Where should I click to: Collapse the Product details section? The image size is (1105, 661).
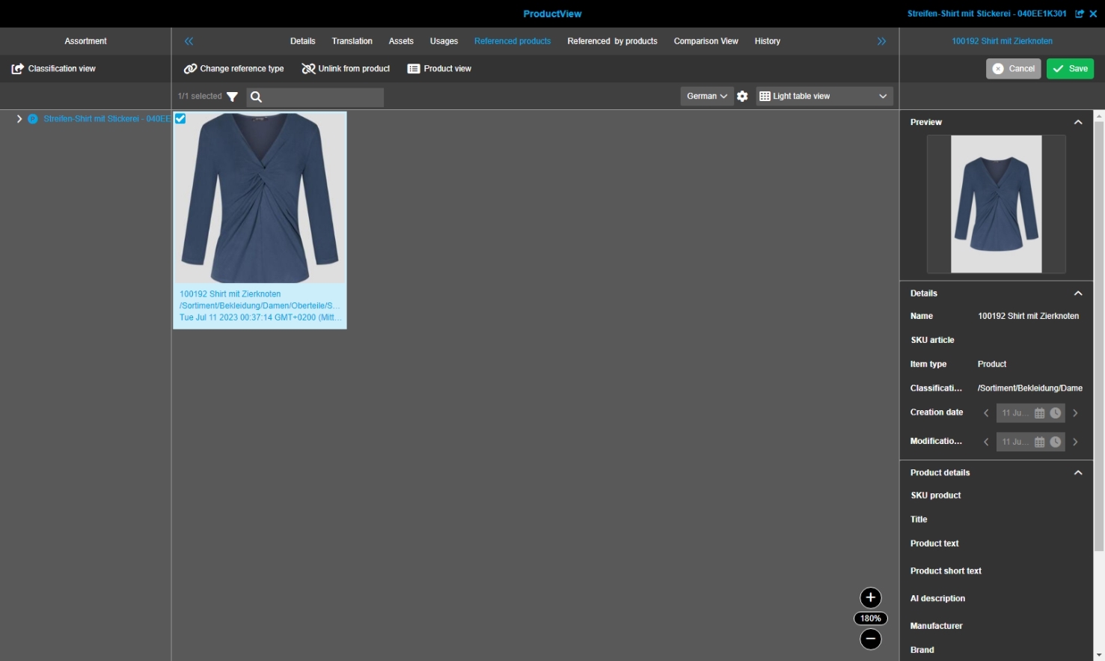[1077, 473]
